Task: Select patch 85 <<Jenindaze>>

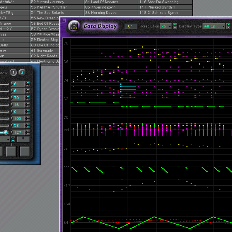Action: tap(111, 7)
